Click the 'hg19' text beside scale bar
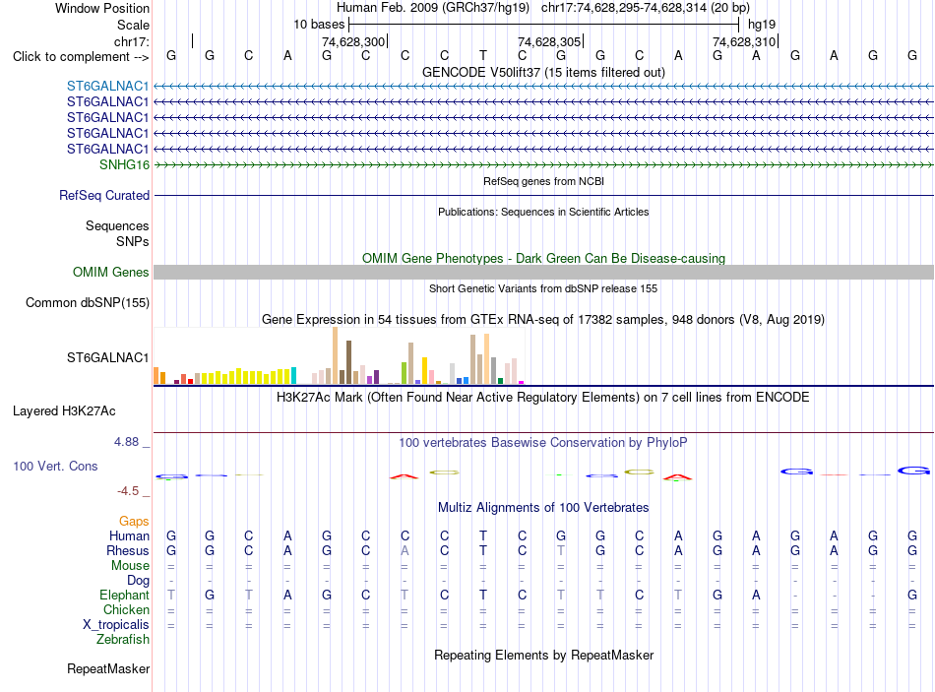Viewport: 935px width, 692px height. click(x=762, y=25)
